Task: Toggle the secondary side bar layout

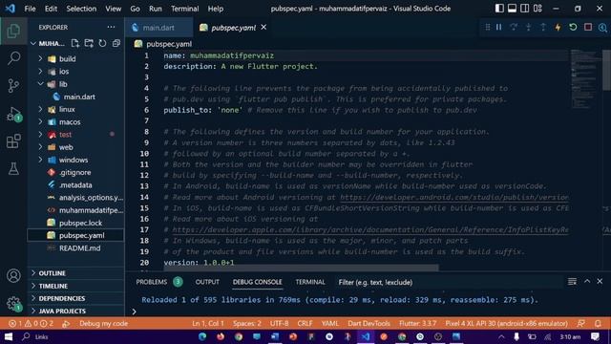Action: (x=524, y=9)
